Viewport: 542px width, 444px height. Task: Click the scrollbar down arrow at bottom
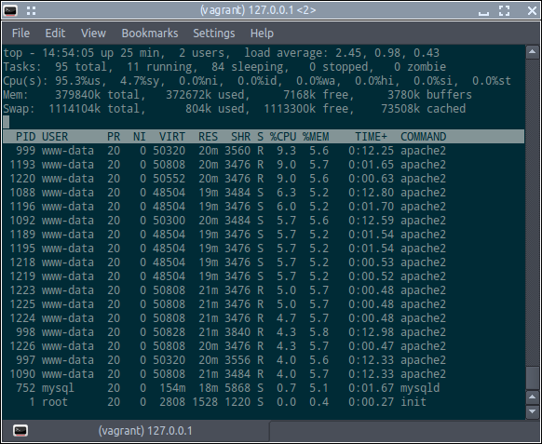[x=533, y=411]
